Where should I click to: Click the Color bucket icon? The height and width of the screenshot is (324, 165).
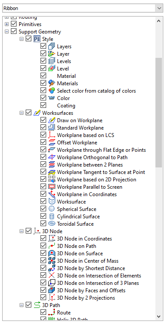(51, 98)
